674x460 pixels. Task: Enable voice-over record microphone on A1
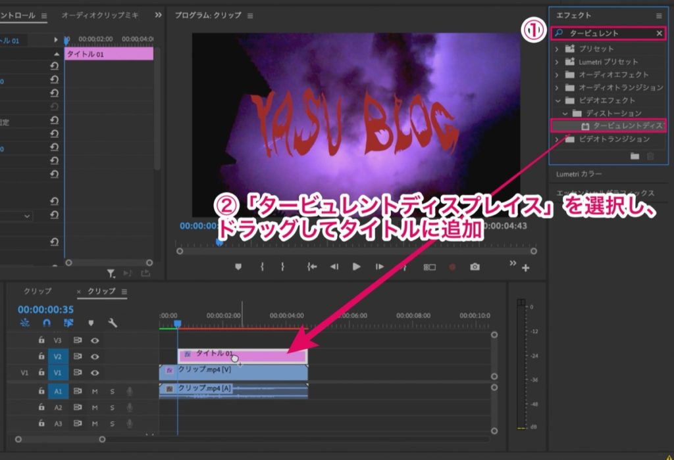[x=130, y=392]
